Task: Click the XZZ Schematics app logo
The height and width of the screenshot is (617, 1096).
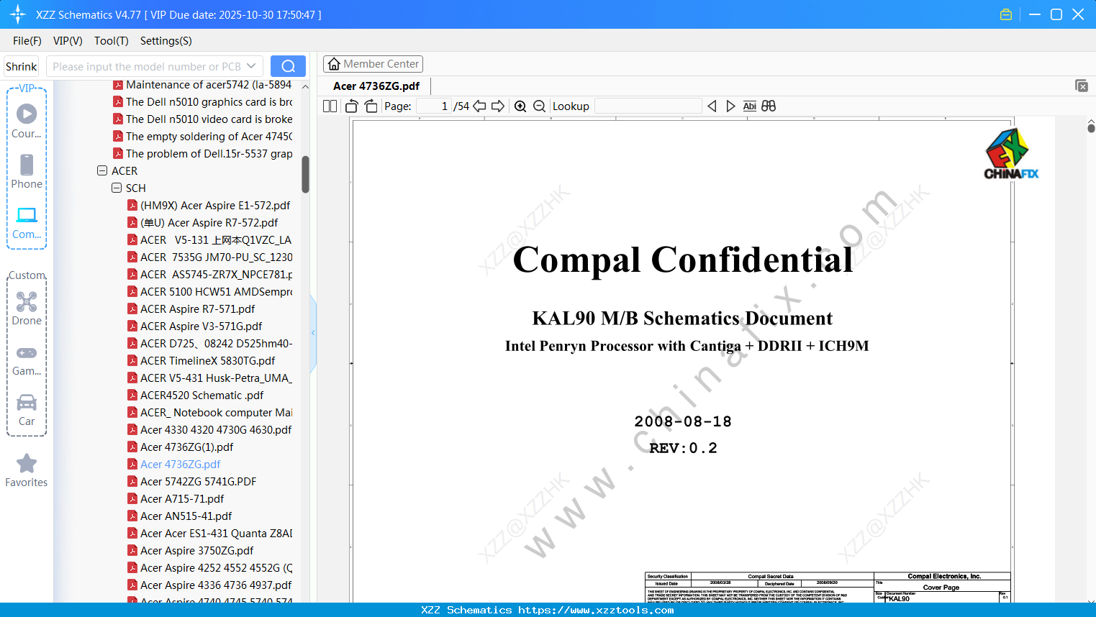Action: pos(18,14)
